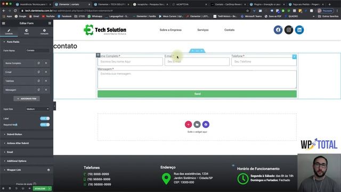Remove the Telefone field
The height and width of the screenshot is (192, 341).
46,81
